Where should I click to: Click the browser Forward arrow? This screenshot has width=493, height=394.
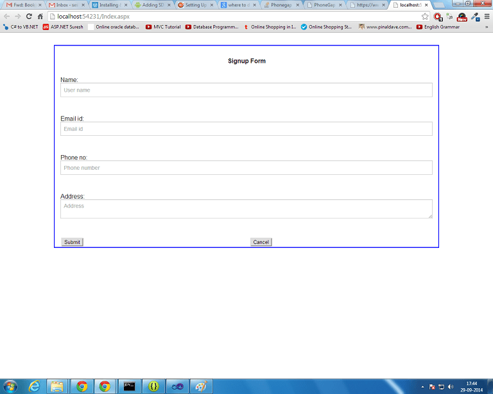tap(18, 16)
